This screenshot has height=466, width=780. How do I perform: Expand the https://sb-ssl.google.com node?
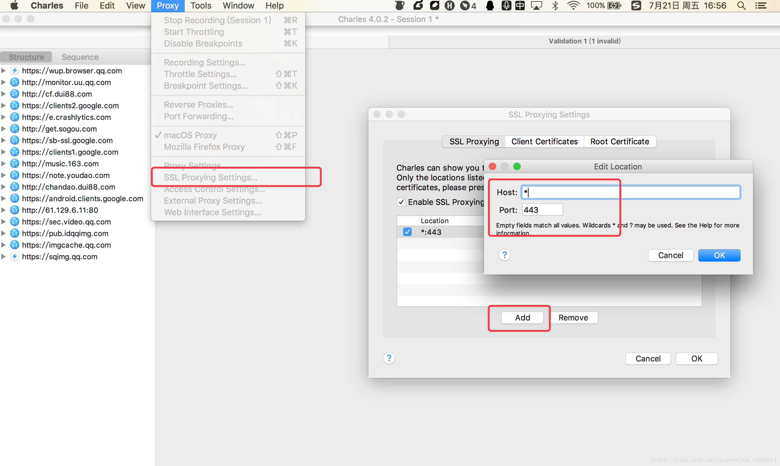(x=3, y=140)
